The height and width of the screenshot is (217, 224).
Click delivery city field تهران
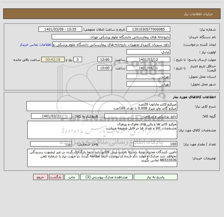[x=148, y=84]
